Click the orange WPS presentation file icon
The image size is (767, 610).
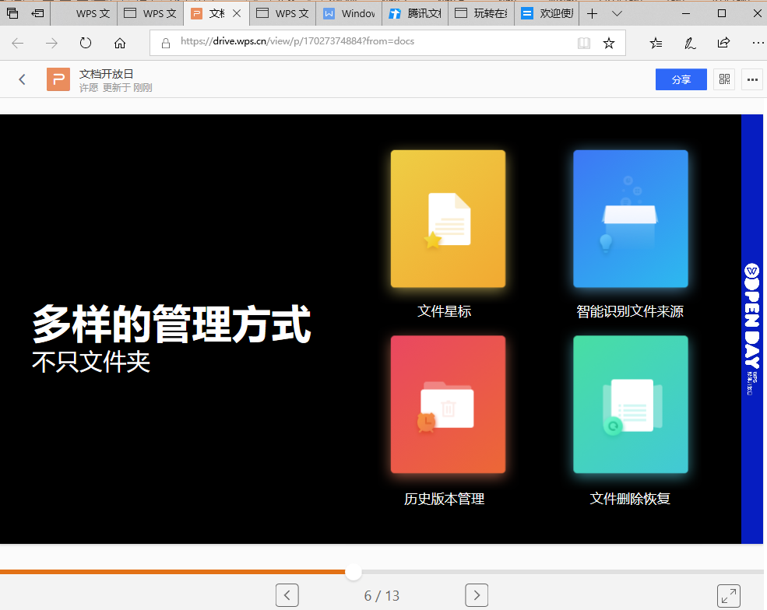click(x=58, y=79)
